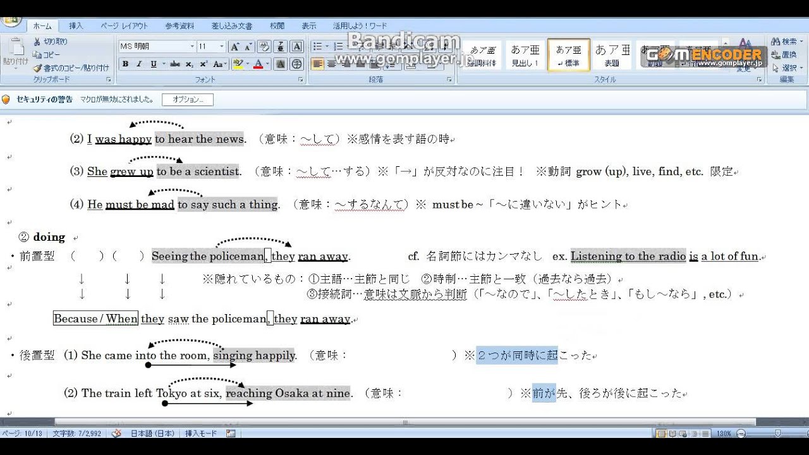Apply the 表題 style
Screen dimensions: 809x455
coord(612,56)
